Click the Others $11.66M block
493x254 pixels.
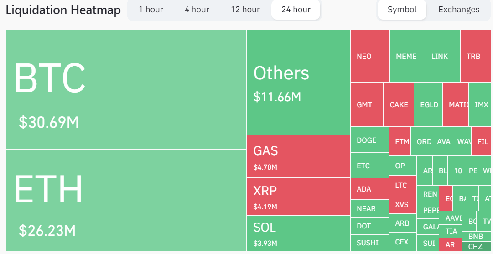pos(298,83)
